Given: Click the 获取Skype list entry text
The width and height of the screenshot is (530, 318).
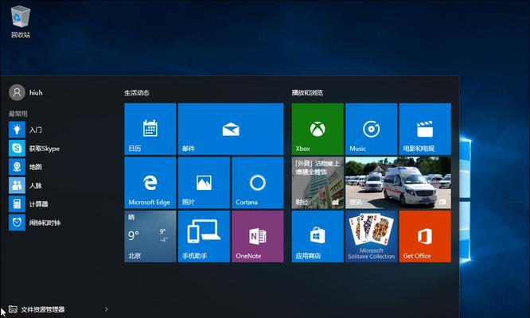Looking at the screenshot, I should click(45, 149).
